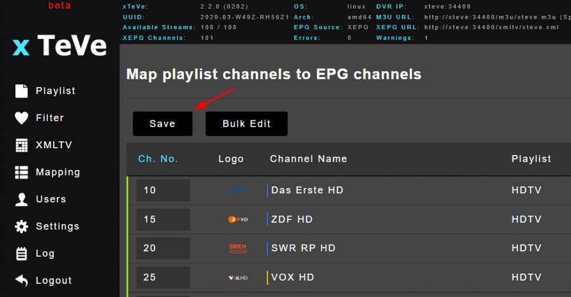The height and width of the screenshot is (297, 571).
Task: Click HDTV playlist cell for SWR RP HD
Action: click(x=526, y=249)
